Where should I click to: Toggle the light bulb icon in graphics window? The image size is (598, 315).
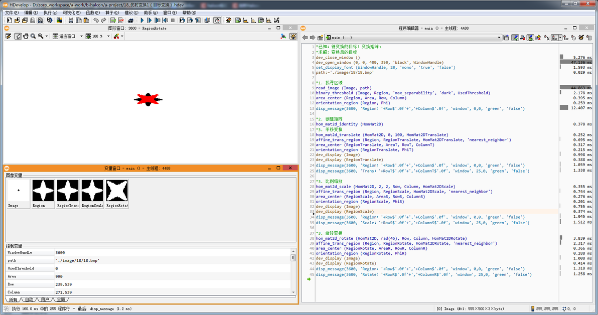pos(292,36)
